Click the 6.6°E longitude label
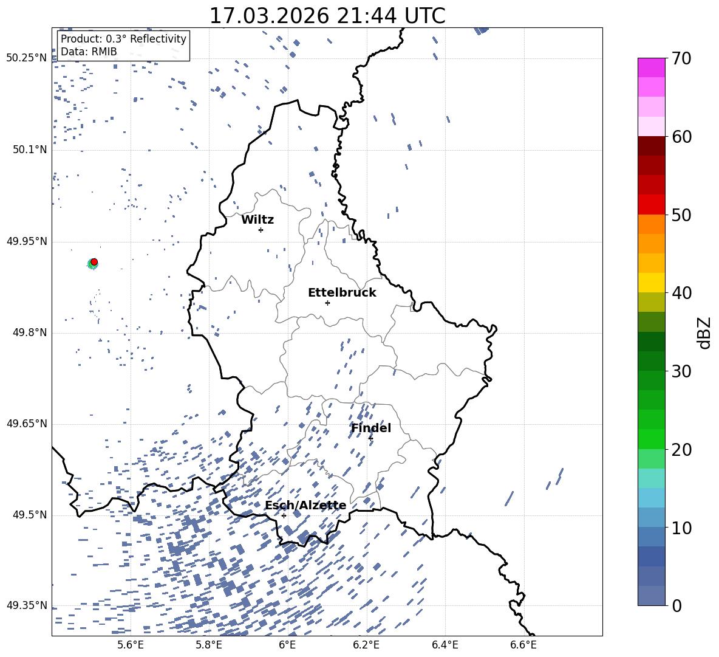The height and width of the screenshot is (657, 719). click(523, 645)
